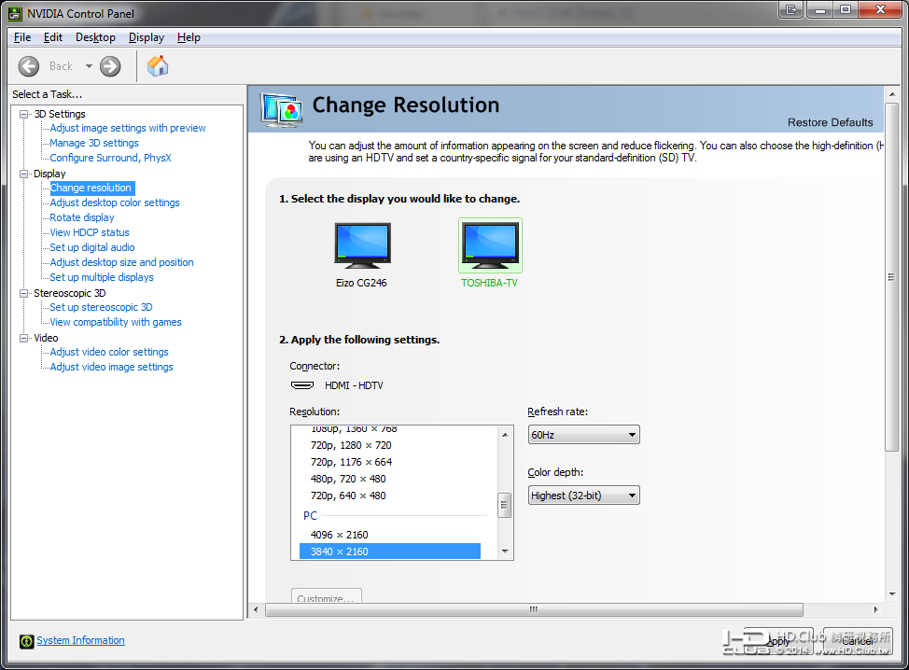Collapse the Stereoscopic 3D tree node
Viewport: 909px width, 670px height.
[23, 293]
